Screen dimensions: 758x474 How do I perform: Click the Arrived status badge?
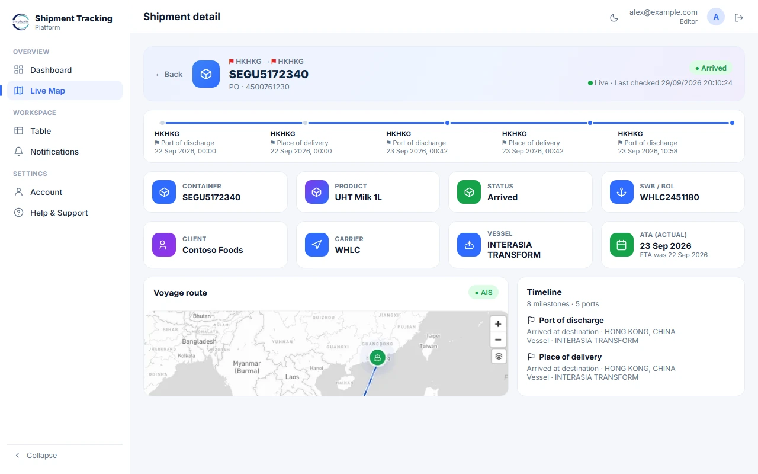click(711, 68)
